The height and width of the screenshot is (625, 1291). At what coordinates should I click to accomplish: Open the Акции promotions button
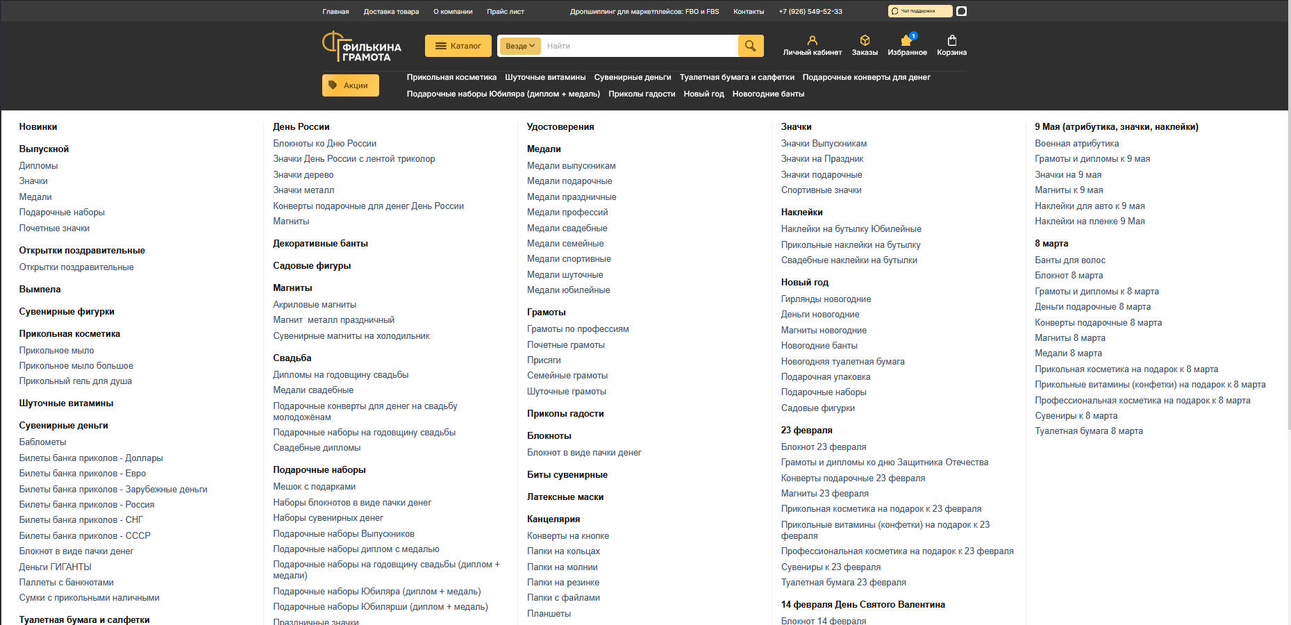pyautogui.click(x=351, y=85)
